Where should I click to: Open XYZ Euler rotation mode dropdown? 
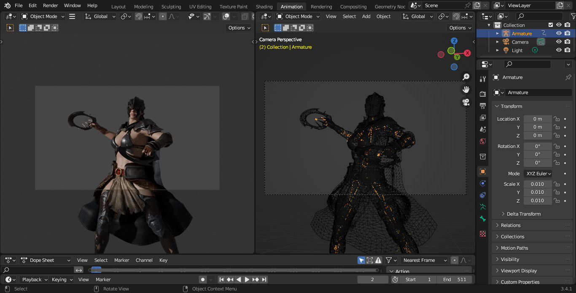point(538,174)
